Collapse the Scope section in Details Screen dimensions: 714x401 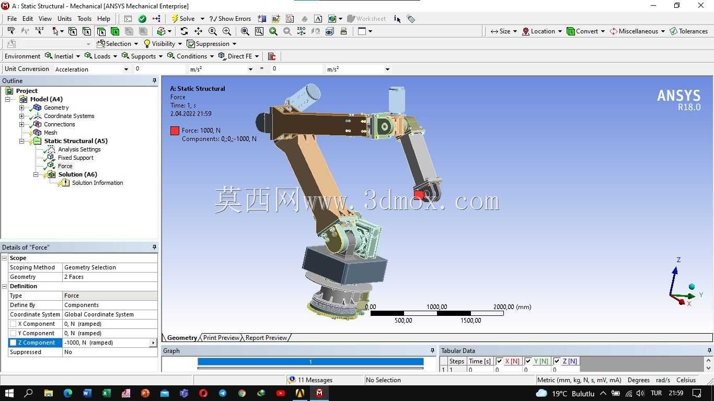coord(5,258)
